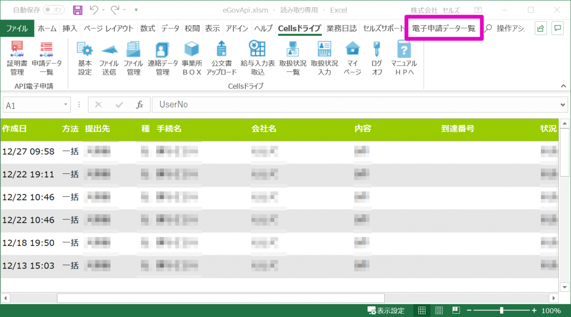Select the 12/13 15:03 row date
The height and width of the screenshot is (317, 571).
28,266
